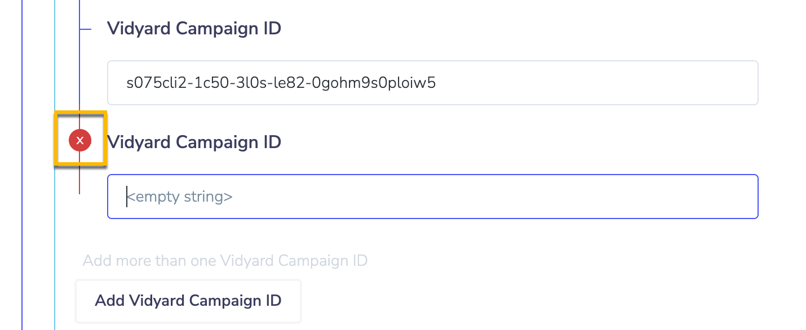This screenshot has height=330, width=806.
Task: Click the s075cli2 campaign ID value text
Action: [281, 83]
